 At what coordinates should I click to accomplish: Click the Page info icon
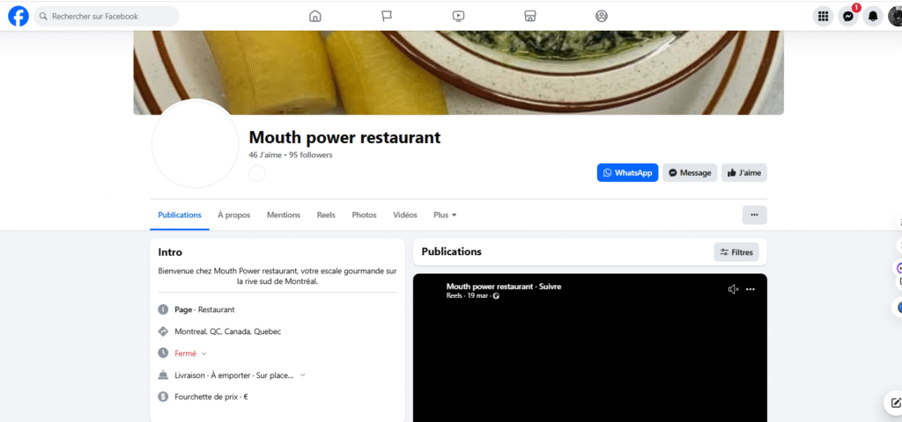coord(163,309)
